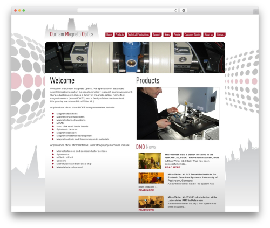Select 'MRAM' list item
The width and height of the screenshot is (270, 228).
coord(60,123)
